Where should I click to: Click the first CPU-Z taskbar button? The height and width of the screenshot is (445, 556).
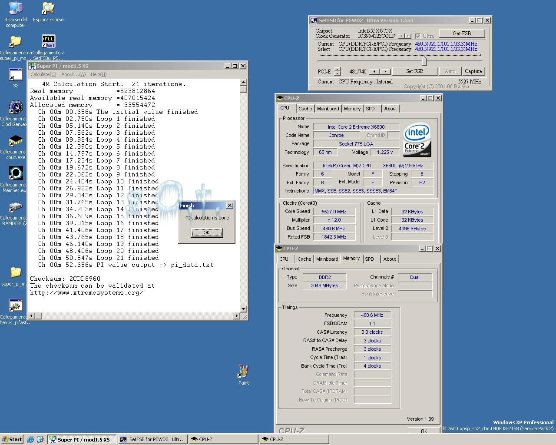click(x=223, y=439)
